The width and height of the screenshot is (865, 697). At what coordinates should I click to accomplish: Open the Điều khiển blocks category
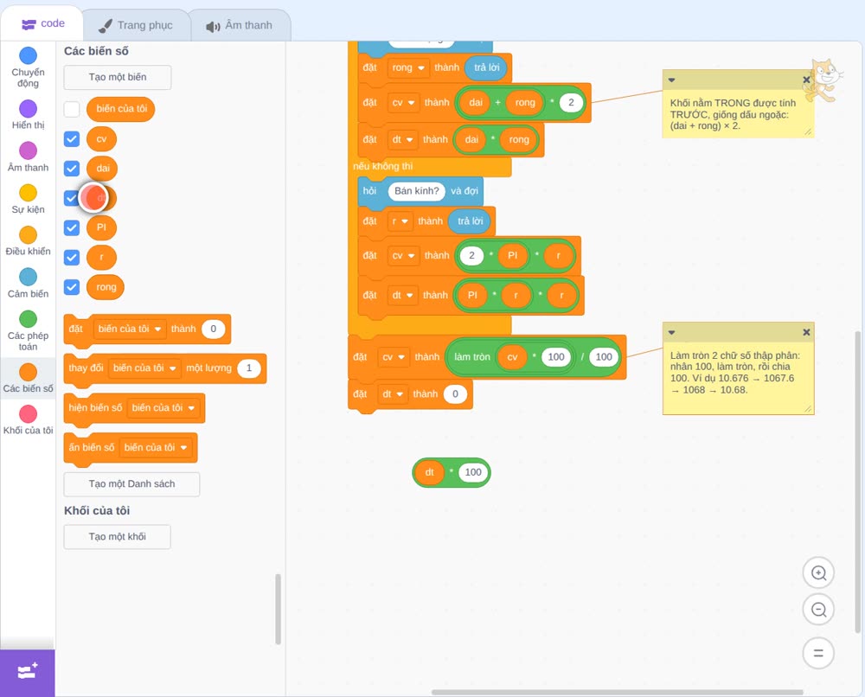[28, 241]
